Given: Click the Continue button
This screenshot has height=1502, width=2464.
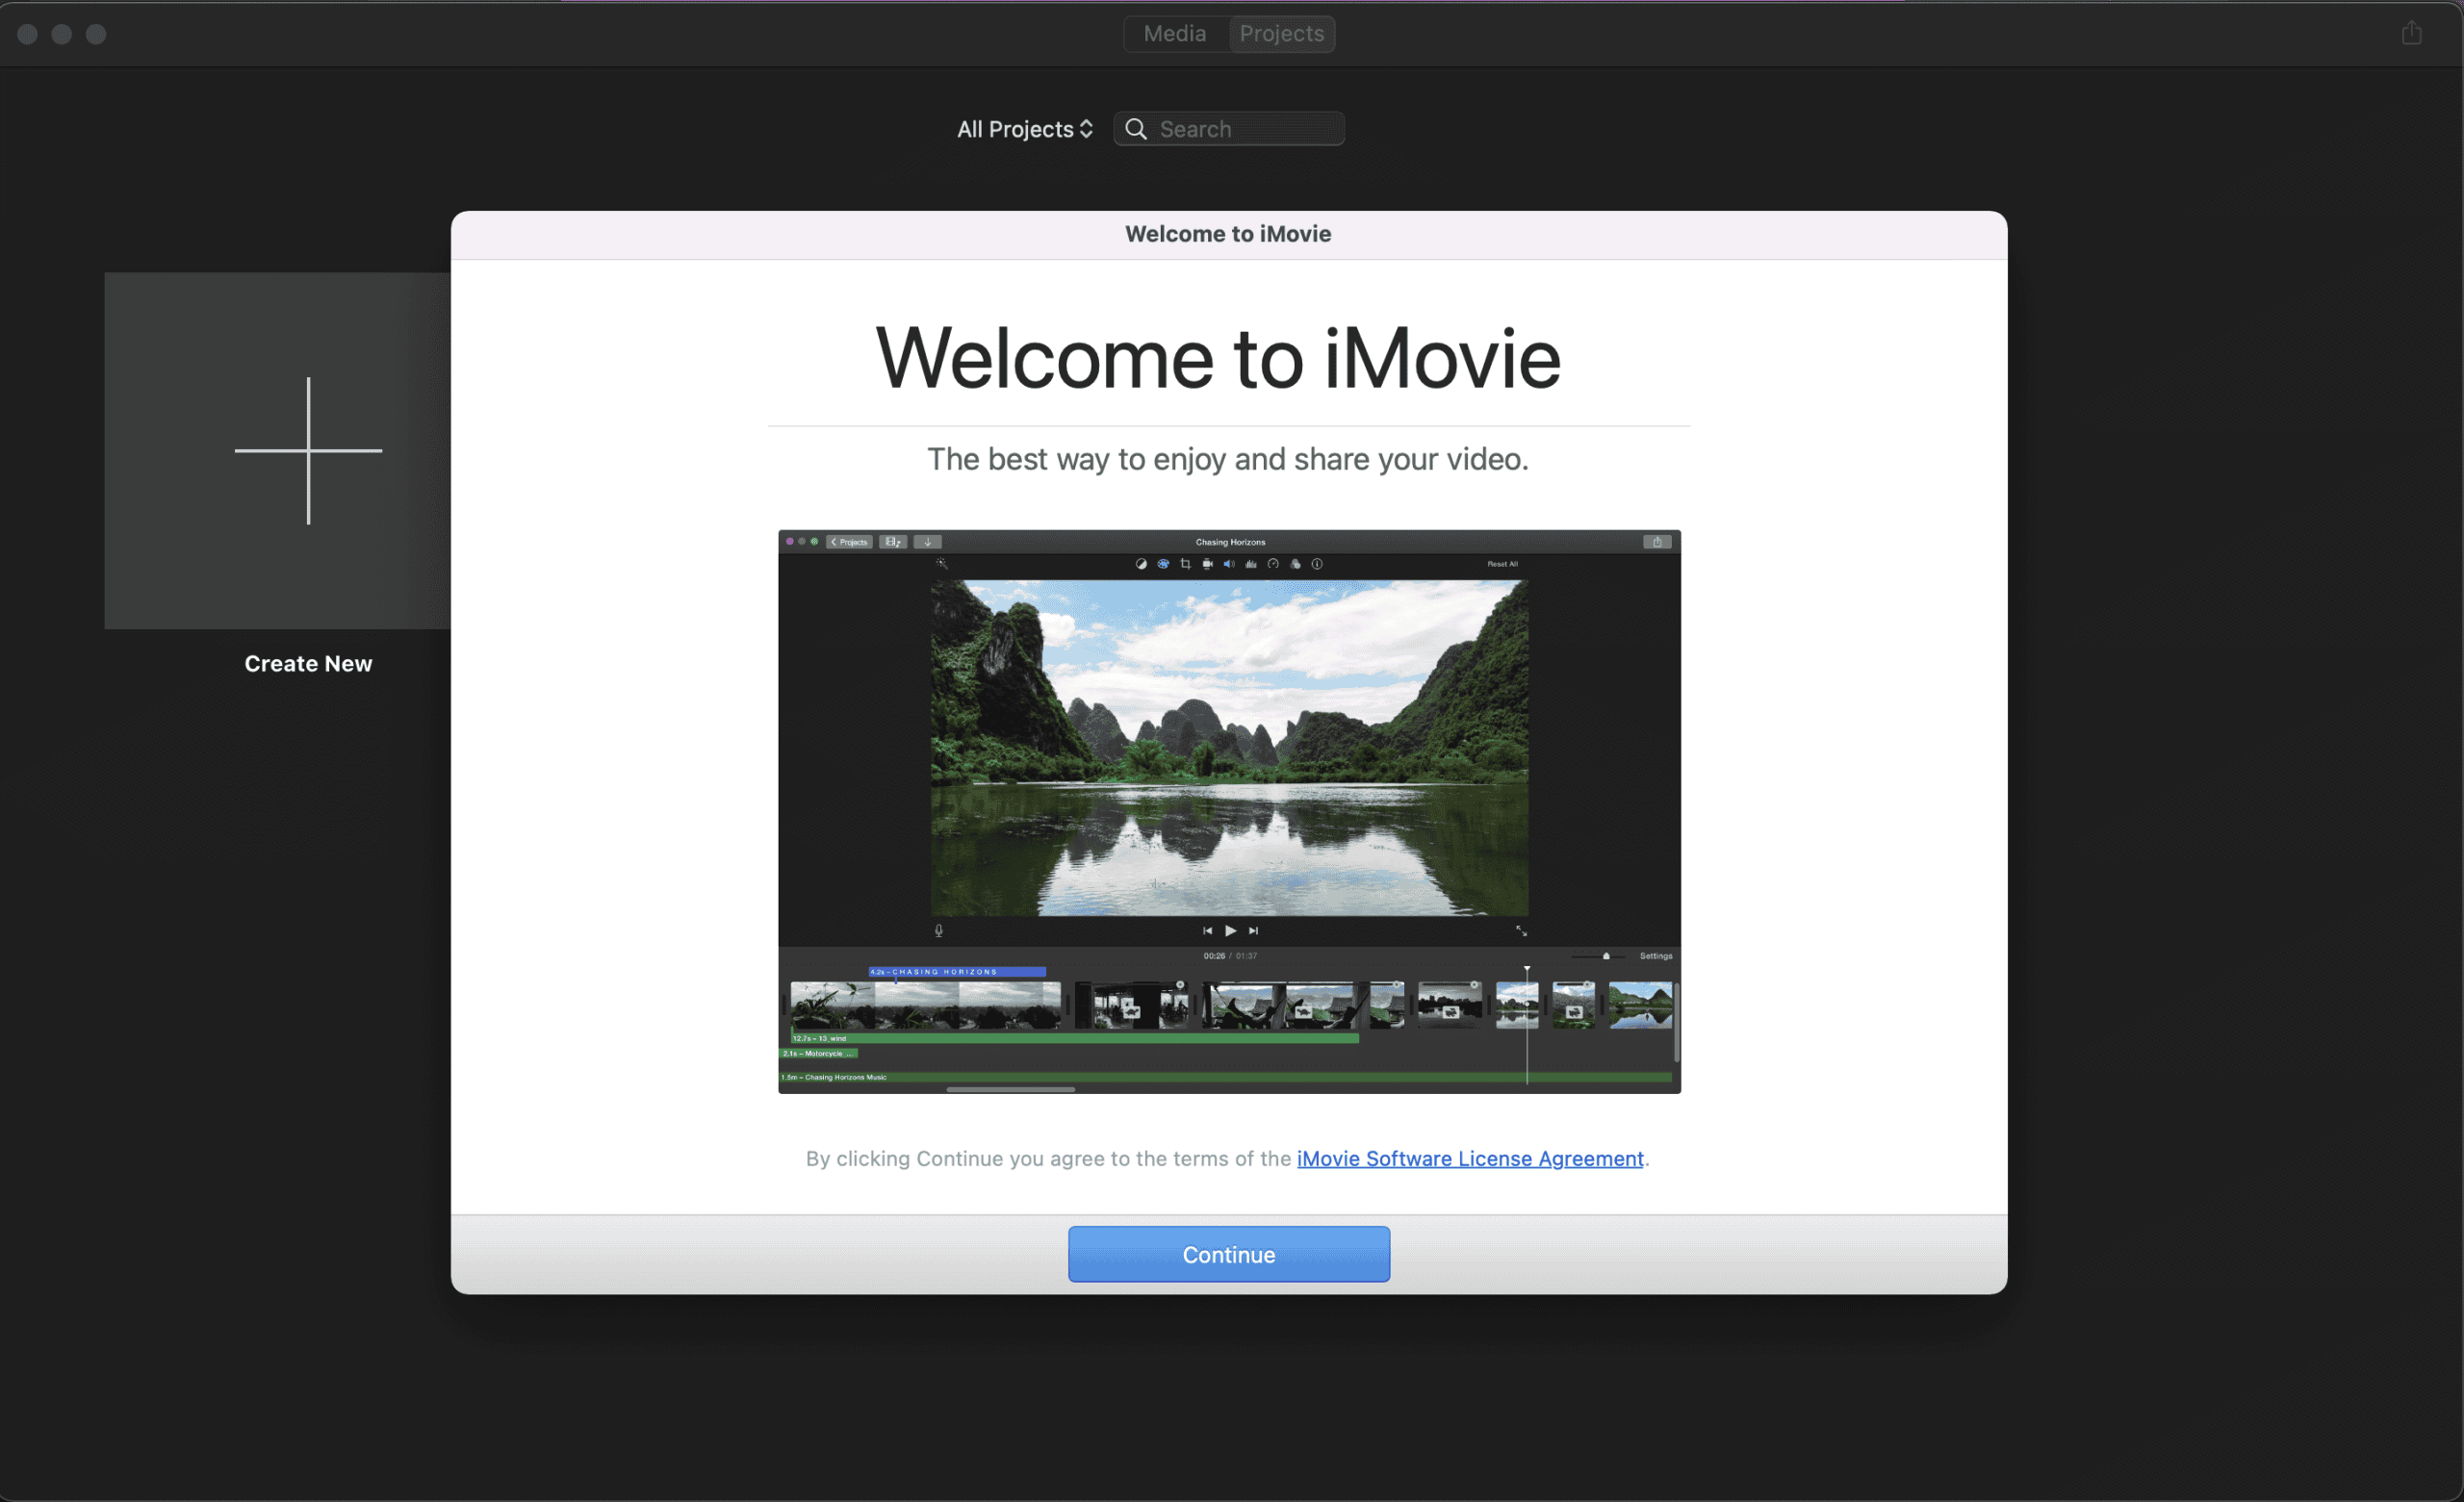Looking at the screenshot, I should coord(1228,1254).
